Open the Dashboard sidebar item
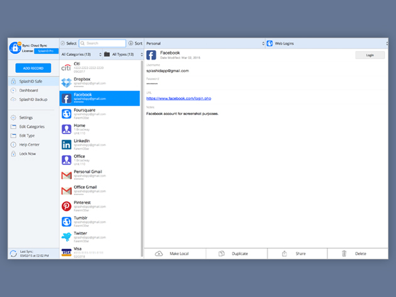This screenshot has width=396, height=297. [x=33, y=90]
